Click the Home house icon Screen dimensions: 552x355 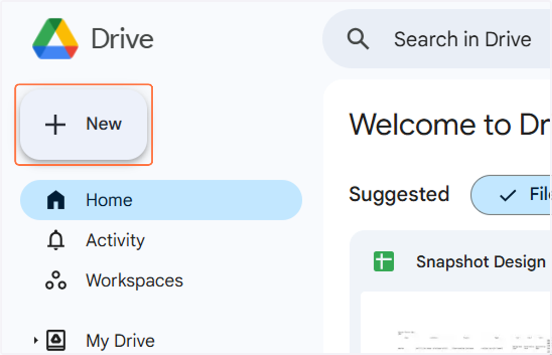pos(56,200)
